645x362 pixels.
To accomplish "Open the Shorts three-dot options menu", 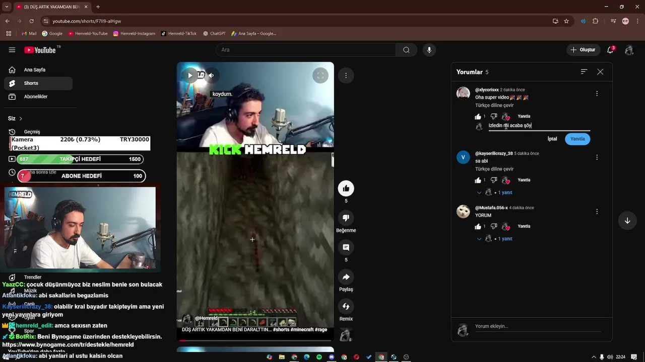I will coord(346,75).
